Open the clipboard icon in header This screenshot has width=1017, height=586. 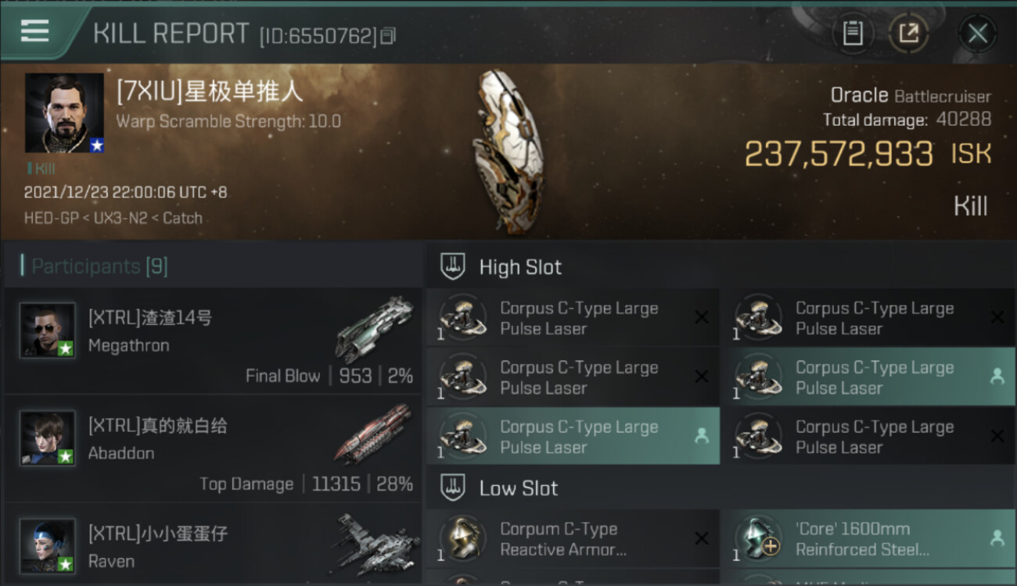[853, 34]
